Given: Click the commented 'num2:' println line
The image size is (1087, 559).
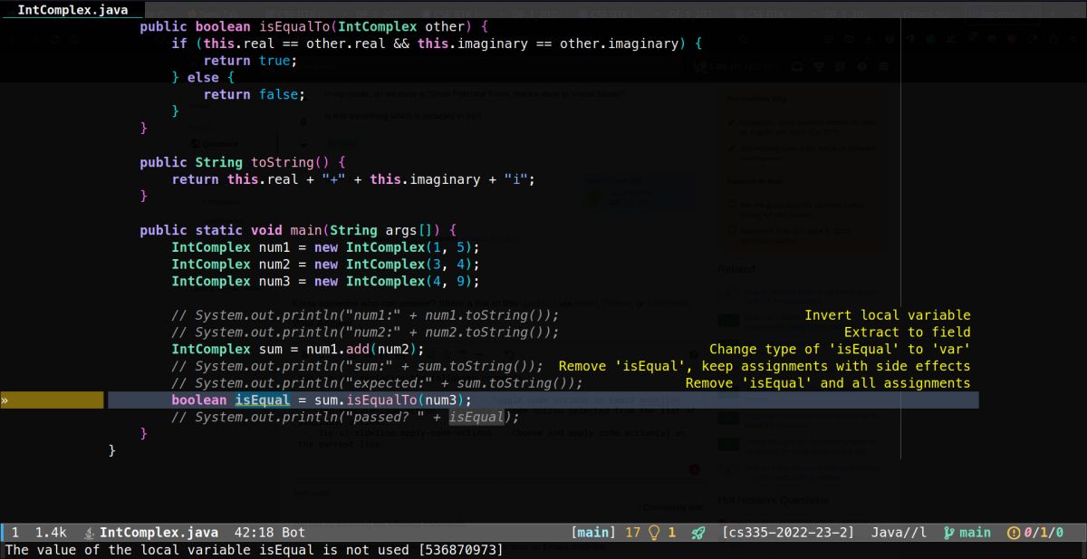Looking at the screenshot, I should [x=365, y=333].
